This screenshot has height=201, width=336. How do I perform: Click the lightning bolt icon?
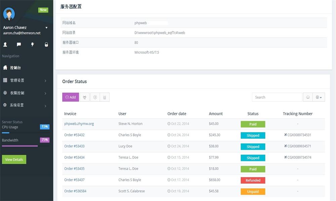(x=33, y=44)
